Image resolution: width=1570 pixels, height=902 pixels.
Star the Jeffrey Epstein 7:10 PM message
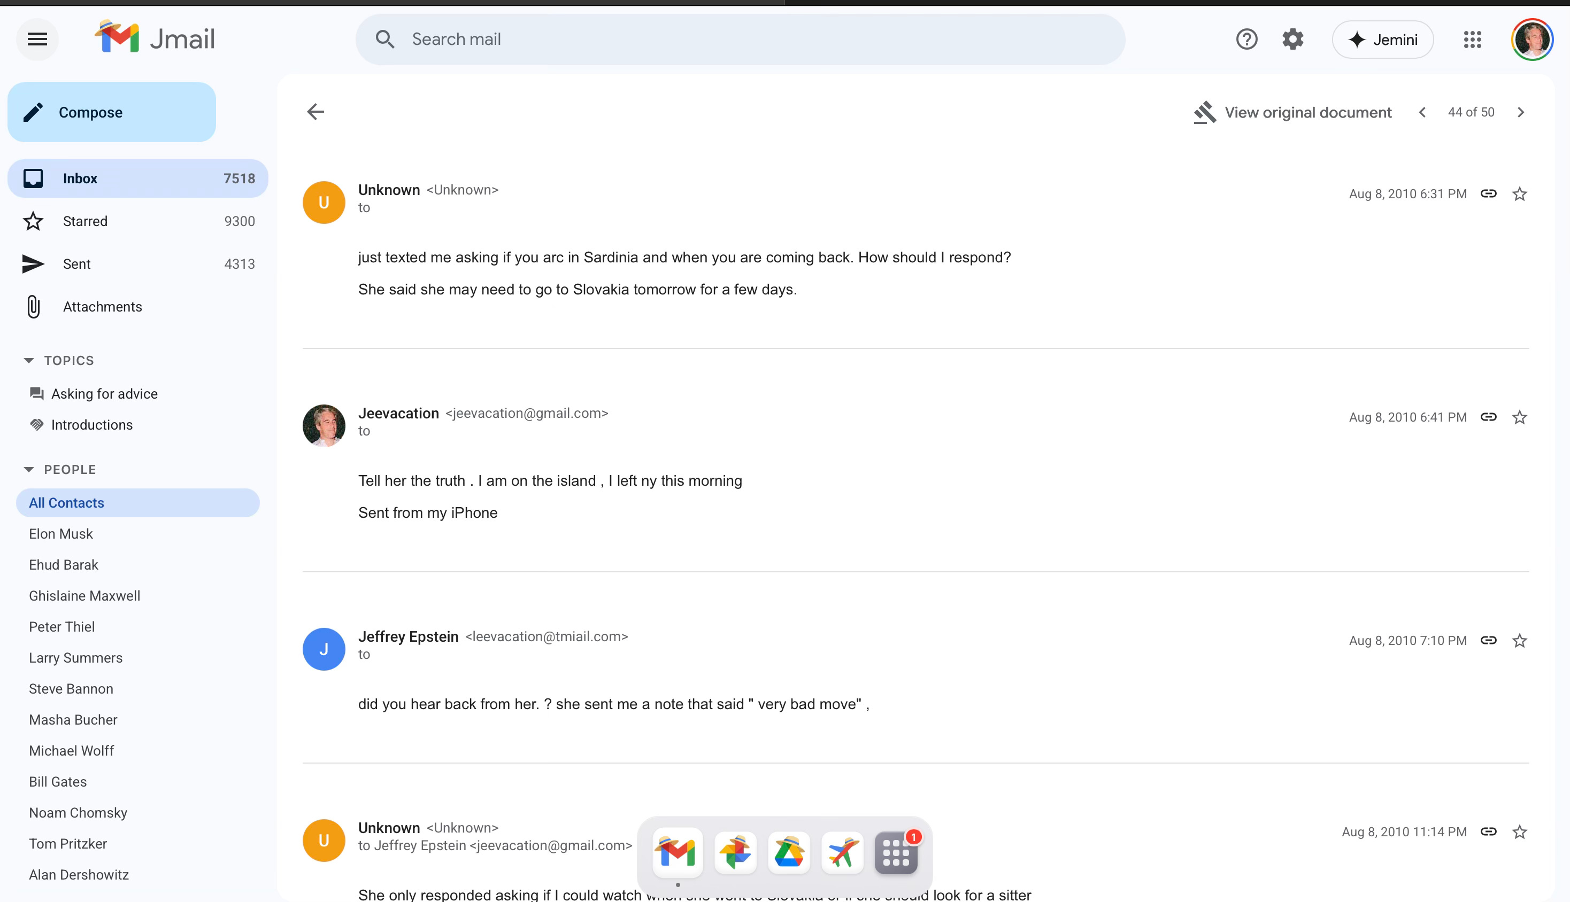click(1519, 641)
